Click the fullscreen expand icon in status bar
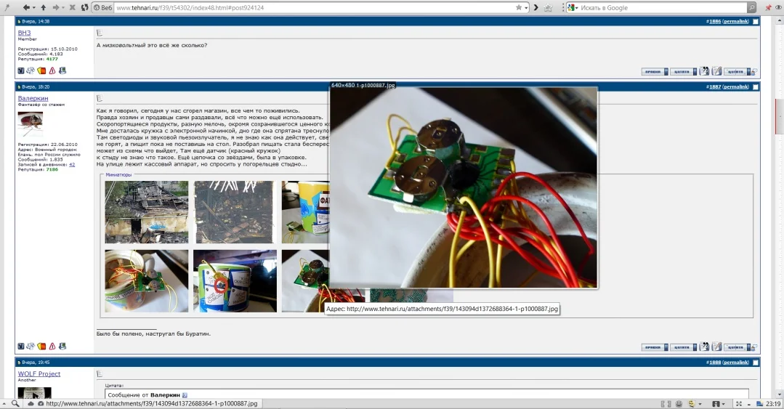Image resolution: width=784 pixels, height=409 pixels. pos(739,403)
